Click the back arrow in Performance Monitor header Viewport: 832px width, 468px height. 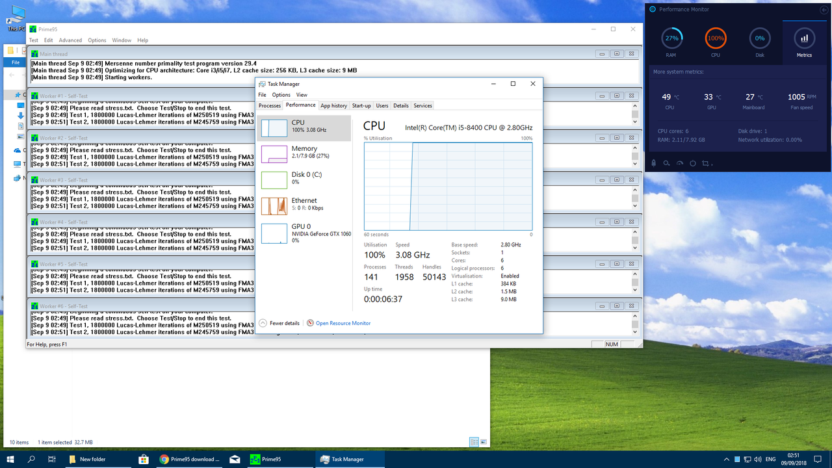tap(825, 9)
